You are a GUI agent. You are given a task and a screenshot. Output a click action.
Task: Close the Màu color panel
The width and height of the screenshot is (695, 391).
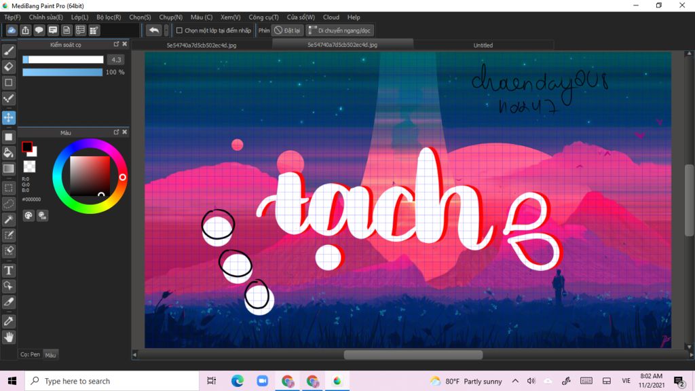coord(125,132)
